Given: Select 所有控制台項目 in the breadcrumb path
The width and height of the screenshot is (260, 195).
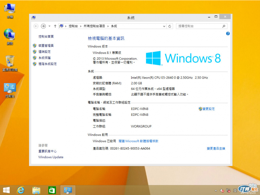Looking at the screenshot, I should click(94, 26).
